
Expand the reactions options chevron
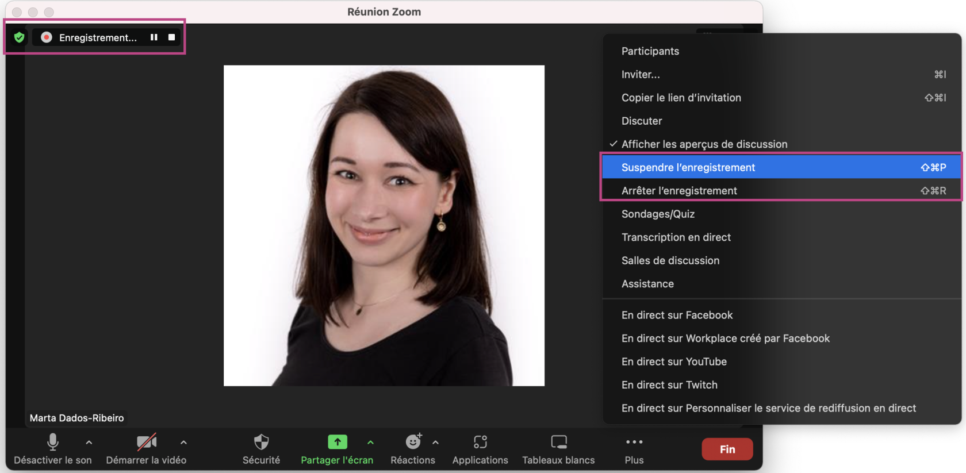[435, 443]
